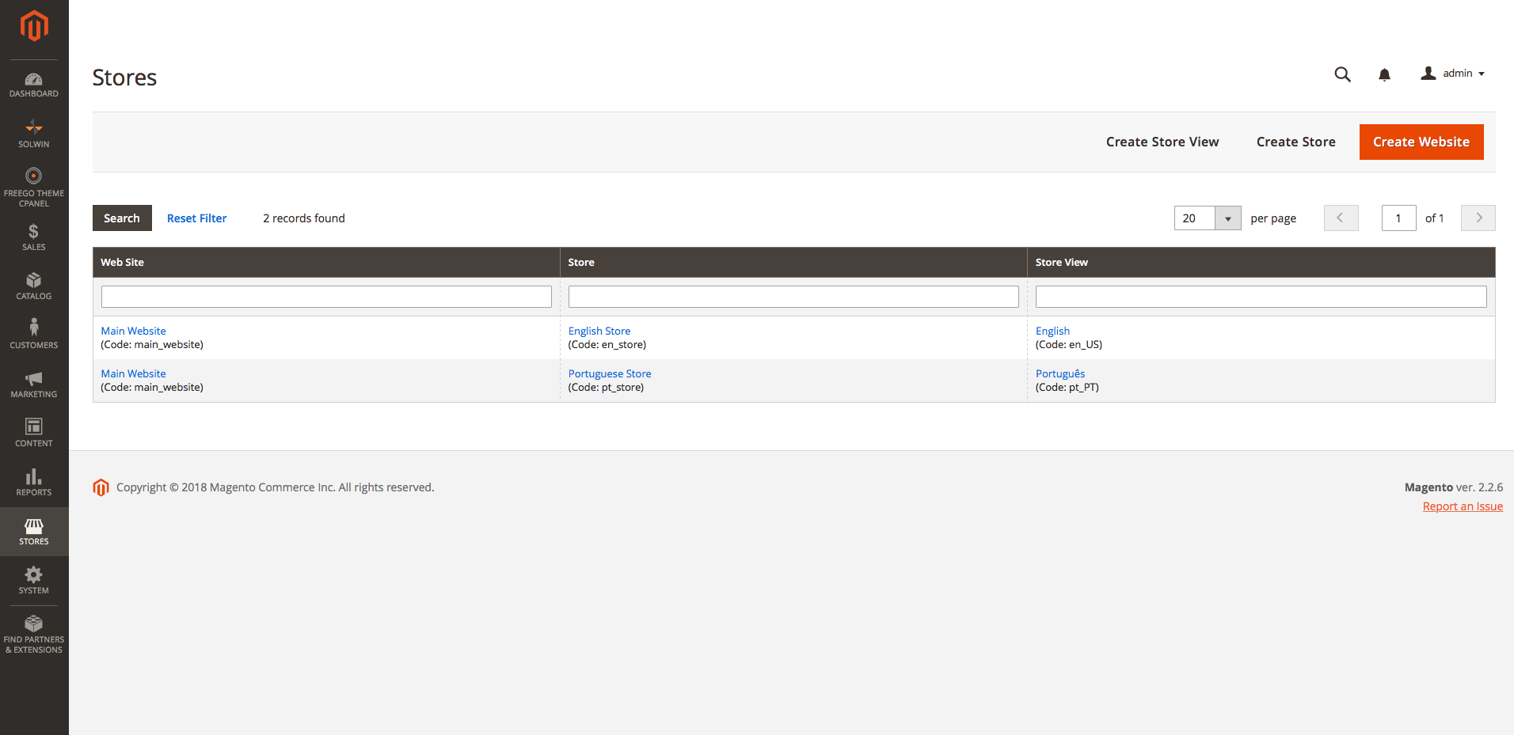Viewport: 1514px width, 735px height.
Task: Click the Web Site filter input field
Action: point(326,297)
